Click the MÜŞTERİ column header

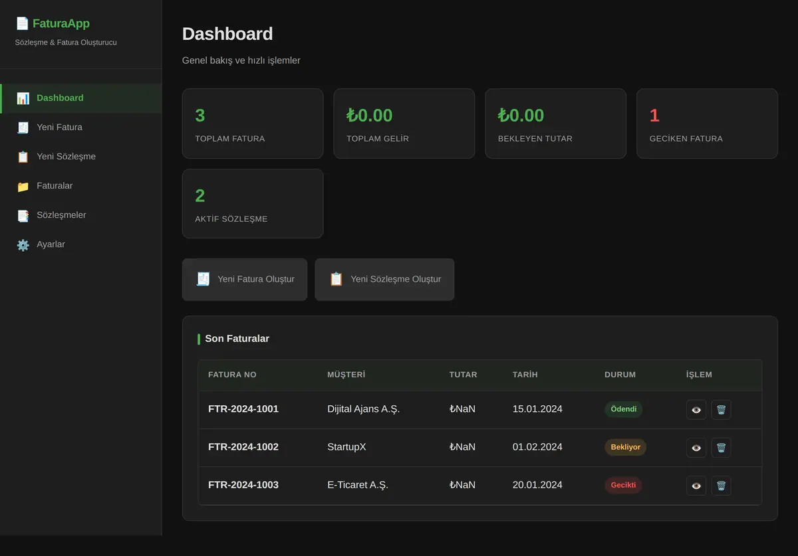(x=346, y=375)
